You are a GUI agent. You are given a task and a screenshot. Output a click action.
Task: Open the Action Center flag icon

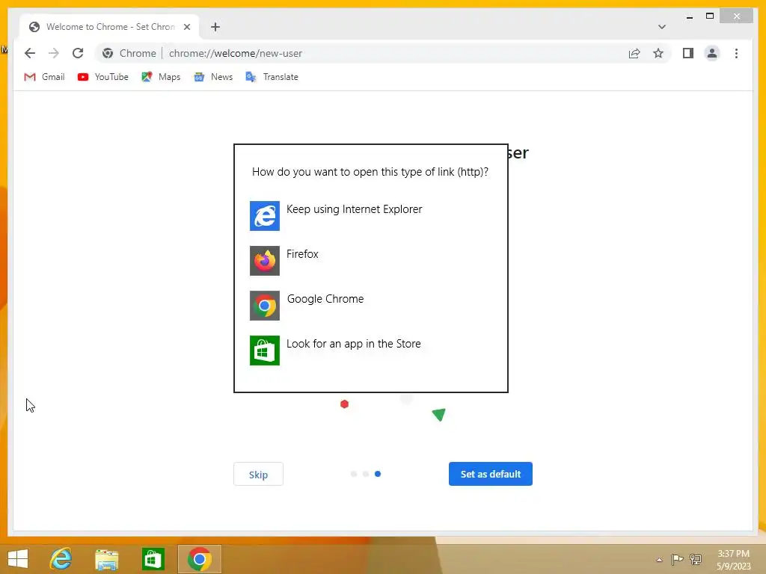click(677, 560)
